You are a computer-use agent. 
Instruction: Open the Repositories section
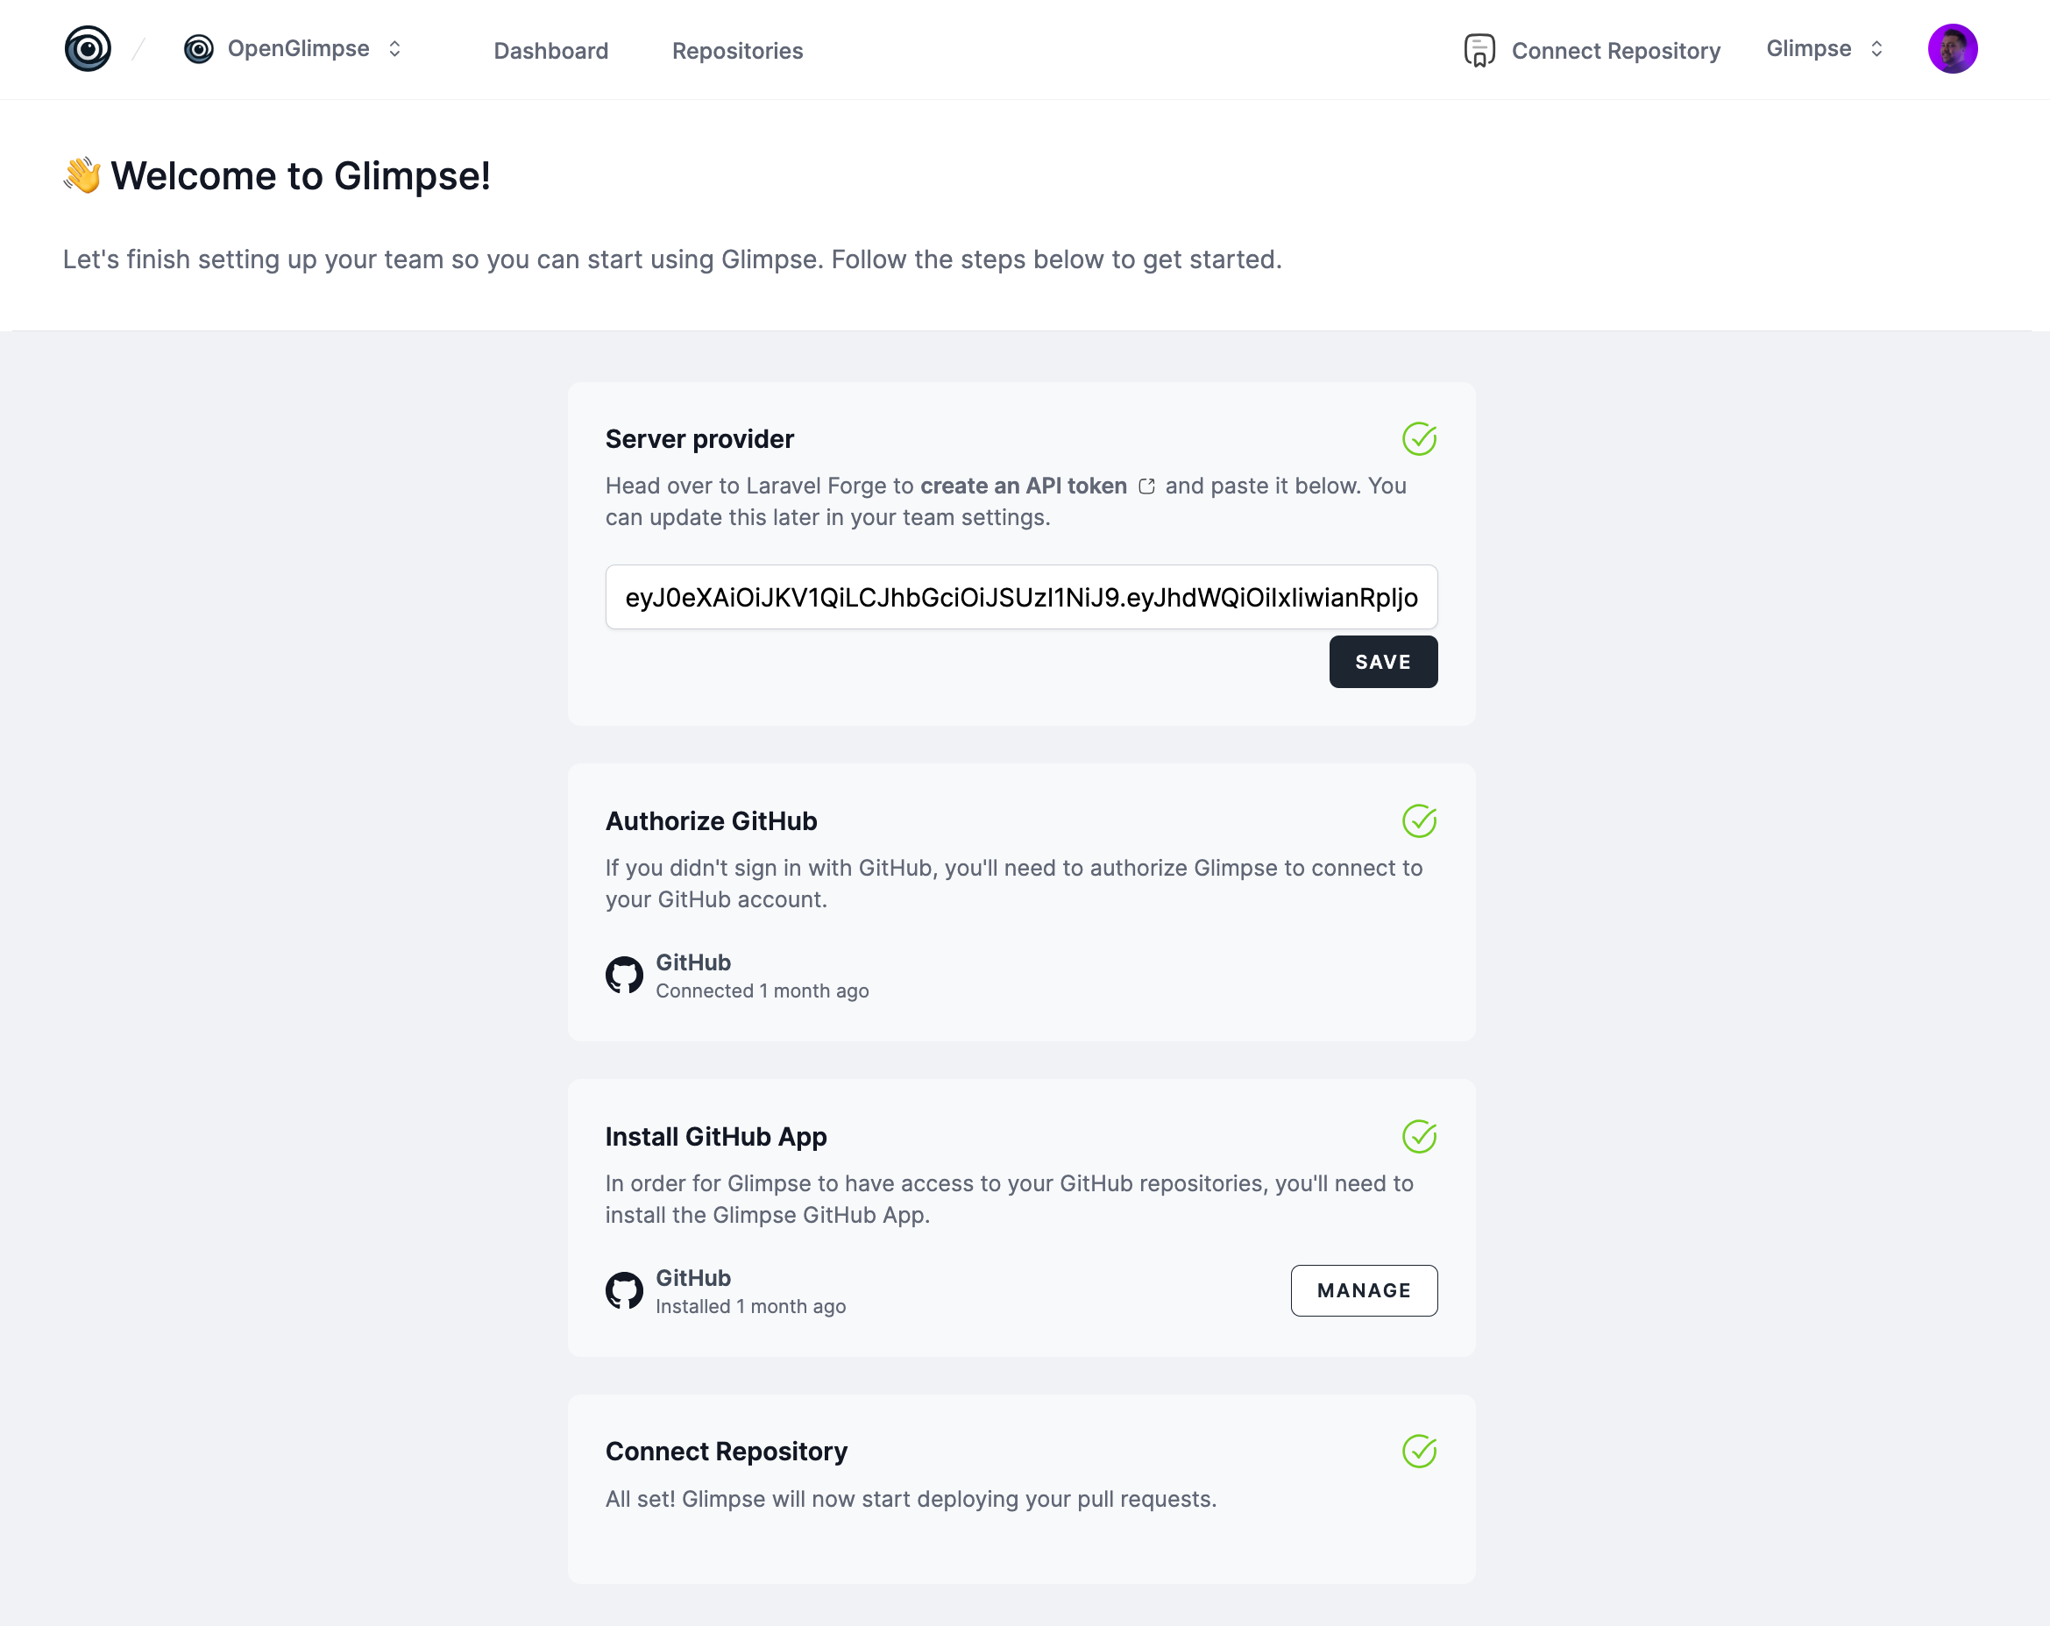tap(737, 50)
